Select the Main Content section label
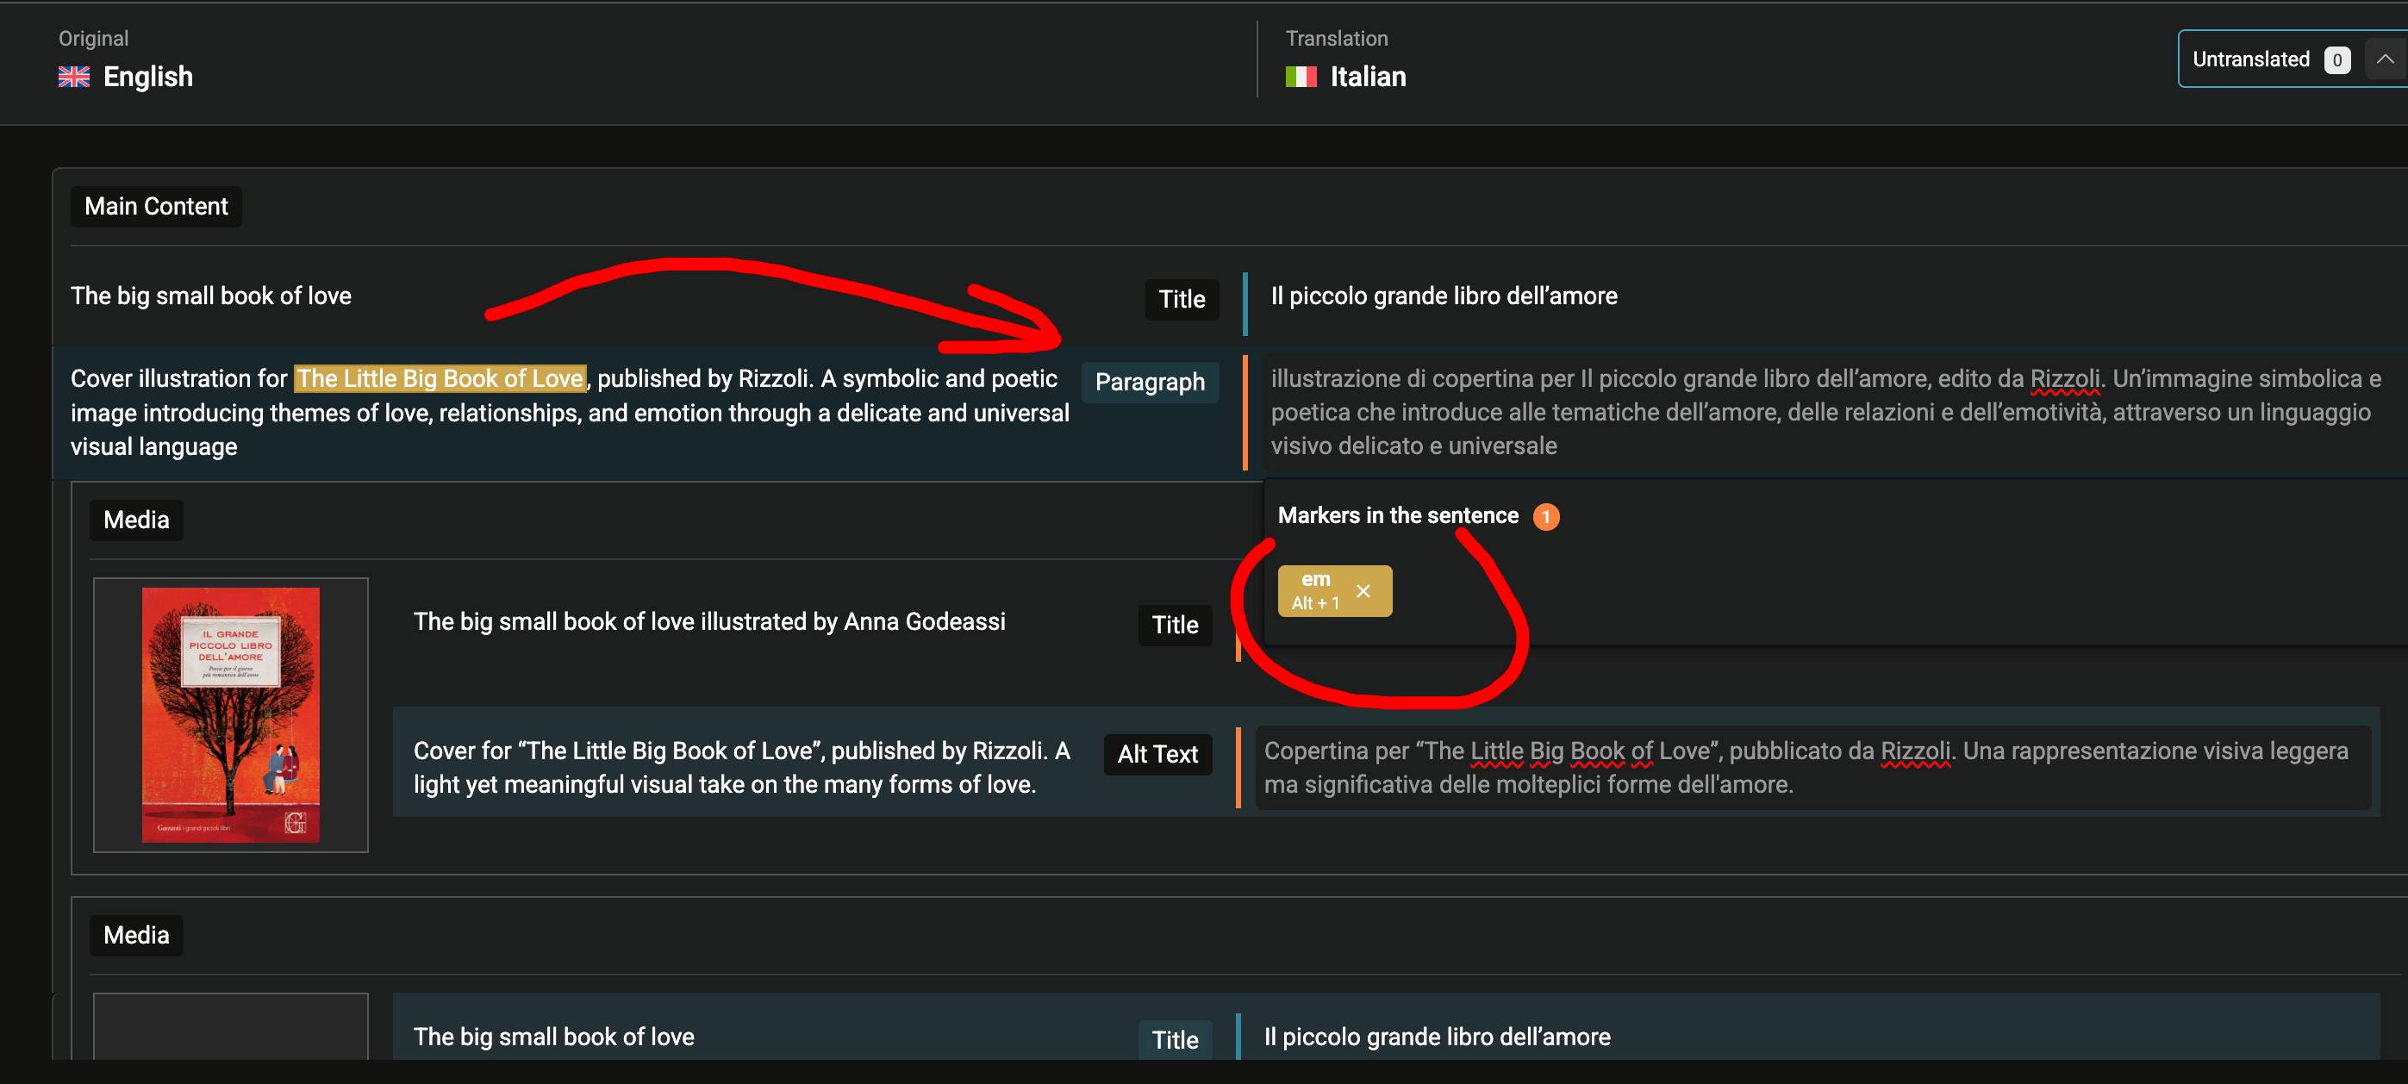2408x1084 pixels. [x=156, y=207]
